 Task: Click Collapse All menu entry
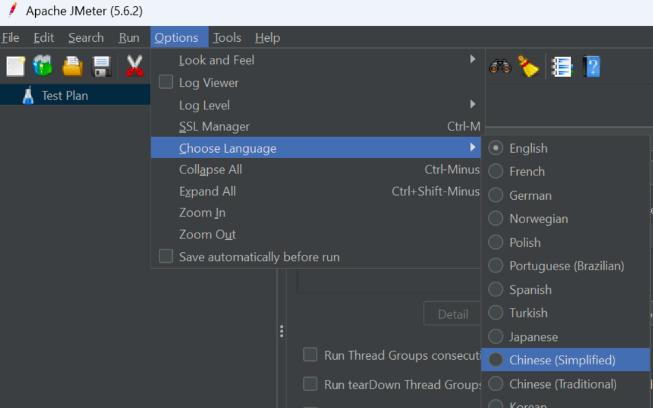tap(210, 169)
